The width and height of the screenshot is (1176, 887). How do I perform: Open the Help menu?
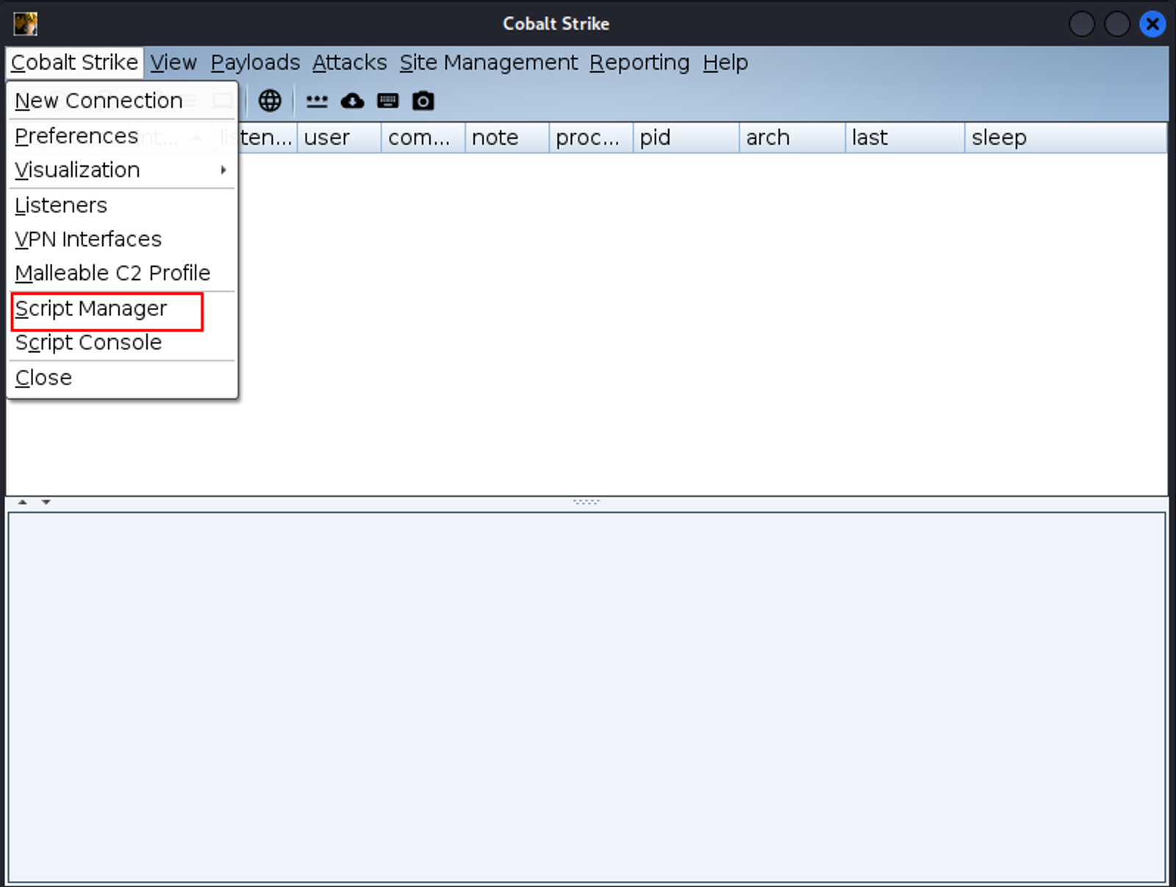click(725, 62)
